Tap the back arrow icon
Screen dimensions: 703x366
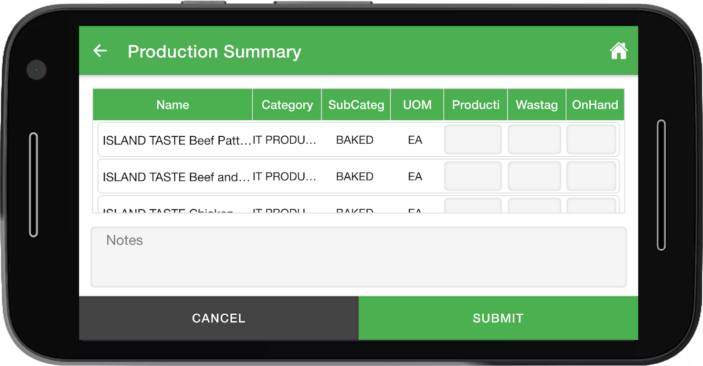point(100,51)
